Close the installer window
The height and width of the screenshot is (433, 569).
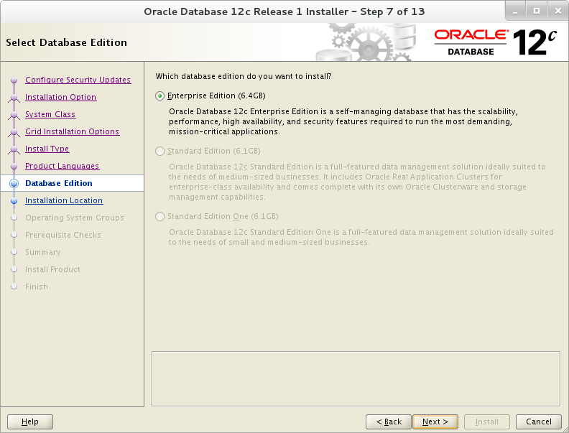pyautogui.click(x=558, y=11)
